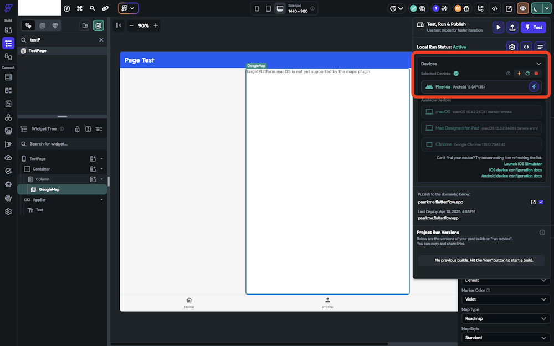Open the view code icon in top bar
The image size is (554, 346).
coord(495,8)
